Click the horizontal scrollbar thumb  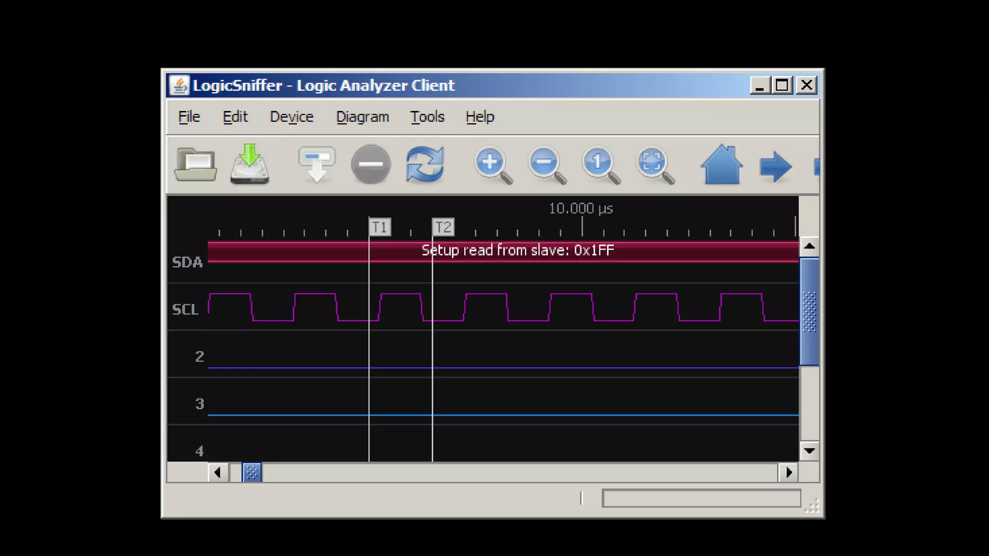252,473
